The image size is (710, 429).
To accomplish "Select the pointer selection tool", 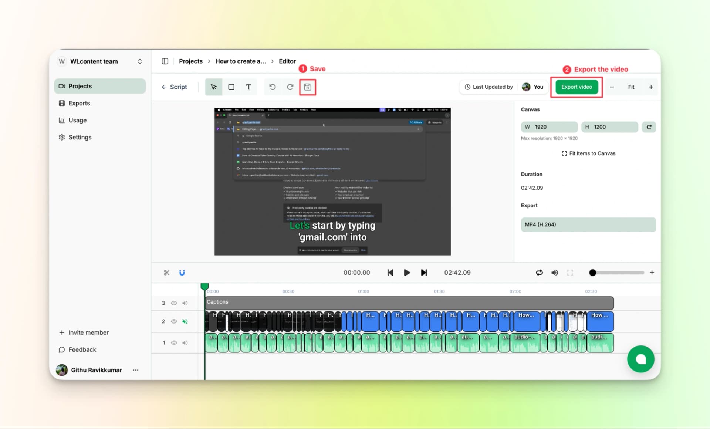I will pos(213,87).
